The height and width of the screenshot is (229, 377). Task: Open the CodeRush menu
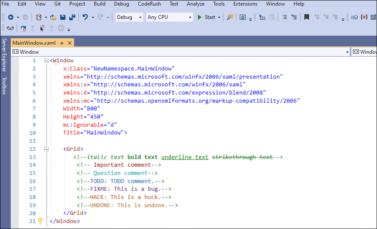(150, 4)
